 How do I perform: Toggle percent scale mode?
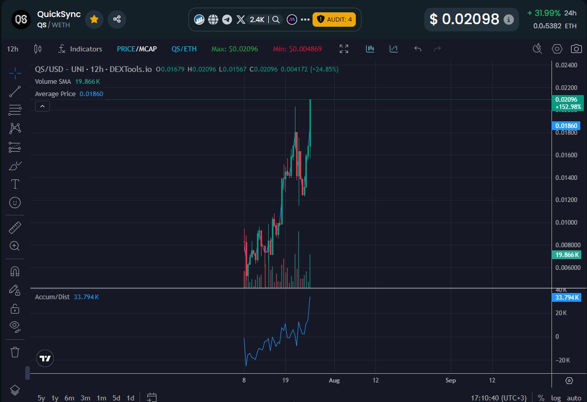point(541,398)
